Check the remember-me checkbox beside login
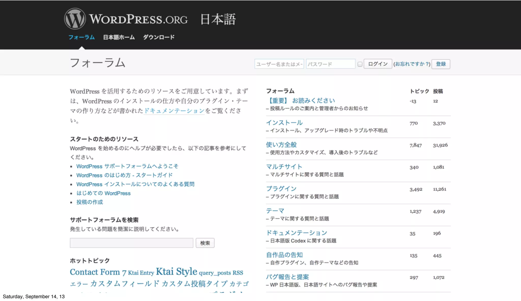Viewport: 521px width, 301px height. click(x=360, y=64)
